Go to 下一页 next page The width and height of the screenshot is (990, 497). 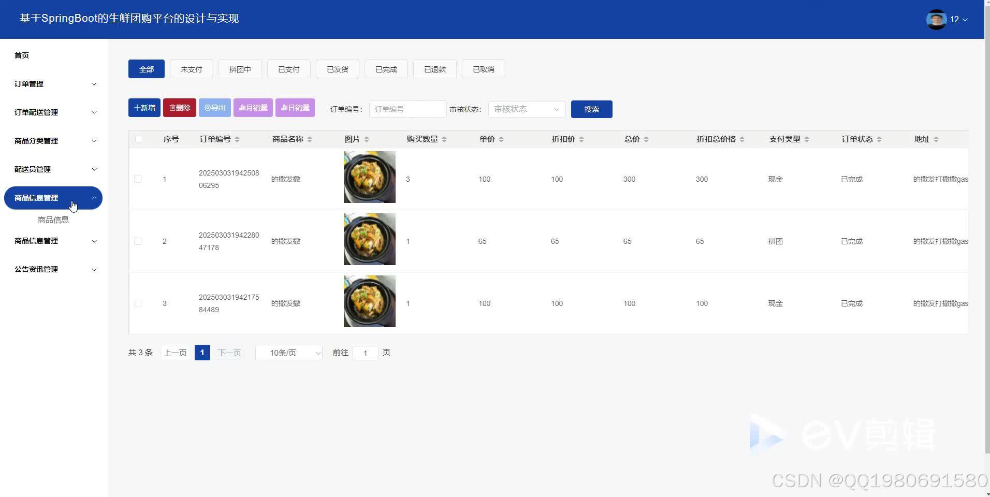229,353
